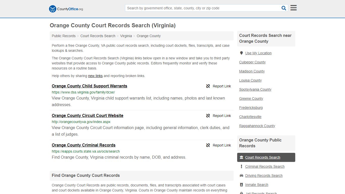
Task: Click the CountyOffice.org logo
Action: [66, 9]
